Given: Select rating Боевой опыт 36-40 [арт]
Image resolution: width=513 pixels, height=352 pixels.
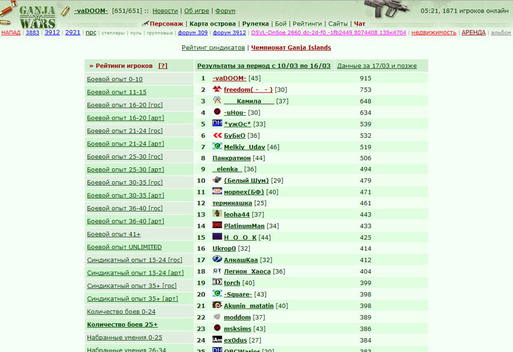Looking at the screenshot, I should [125, 221].
